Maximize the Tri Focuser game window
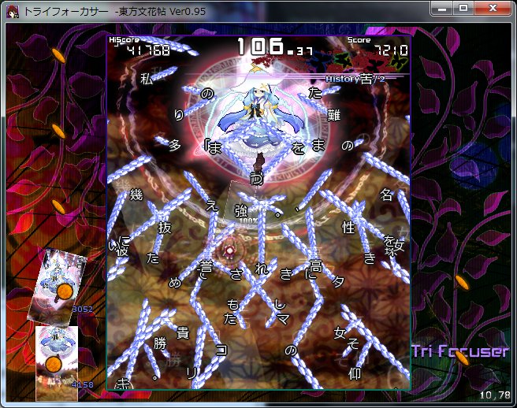Image resolution: width=517 pixels, height=408 pixels. (463, 9)
